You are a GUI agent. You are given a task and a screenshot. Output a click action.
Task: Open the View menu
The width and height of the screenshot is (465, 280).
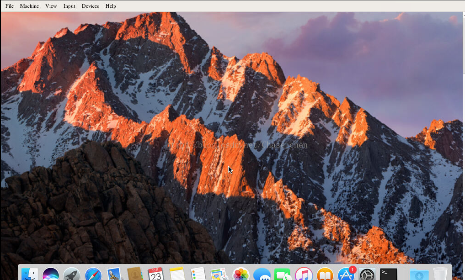[51, 6]
